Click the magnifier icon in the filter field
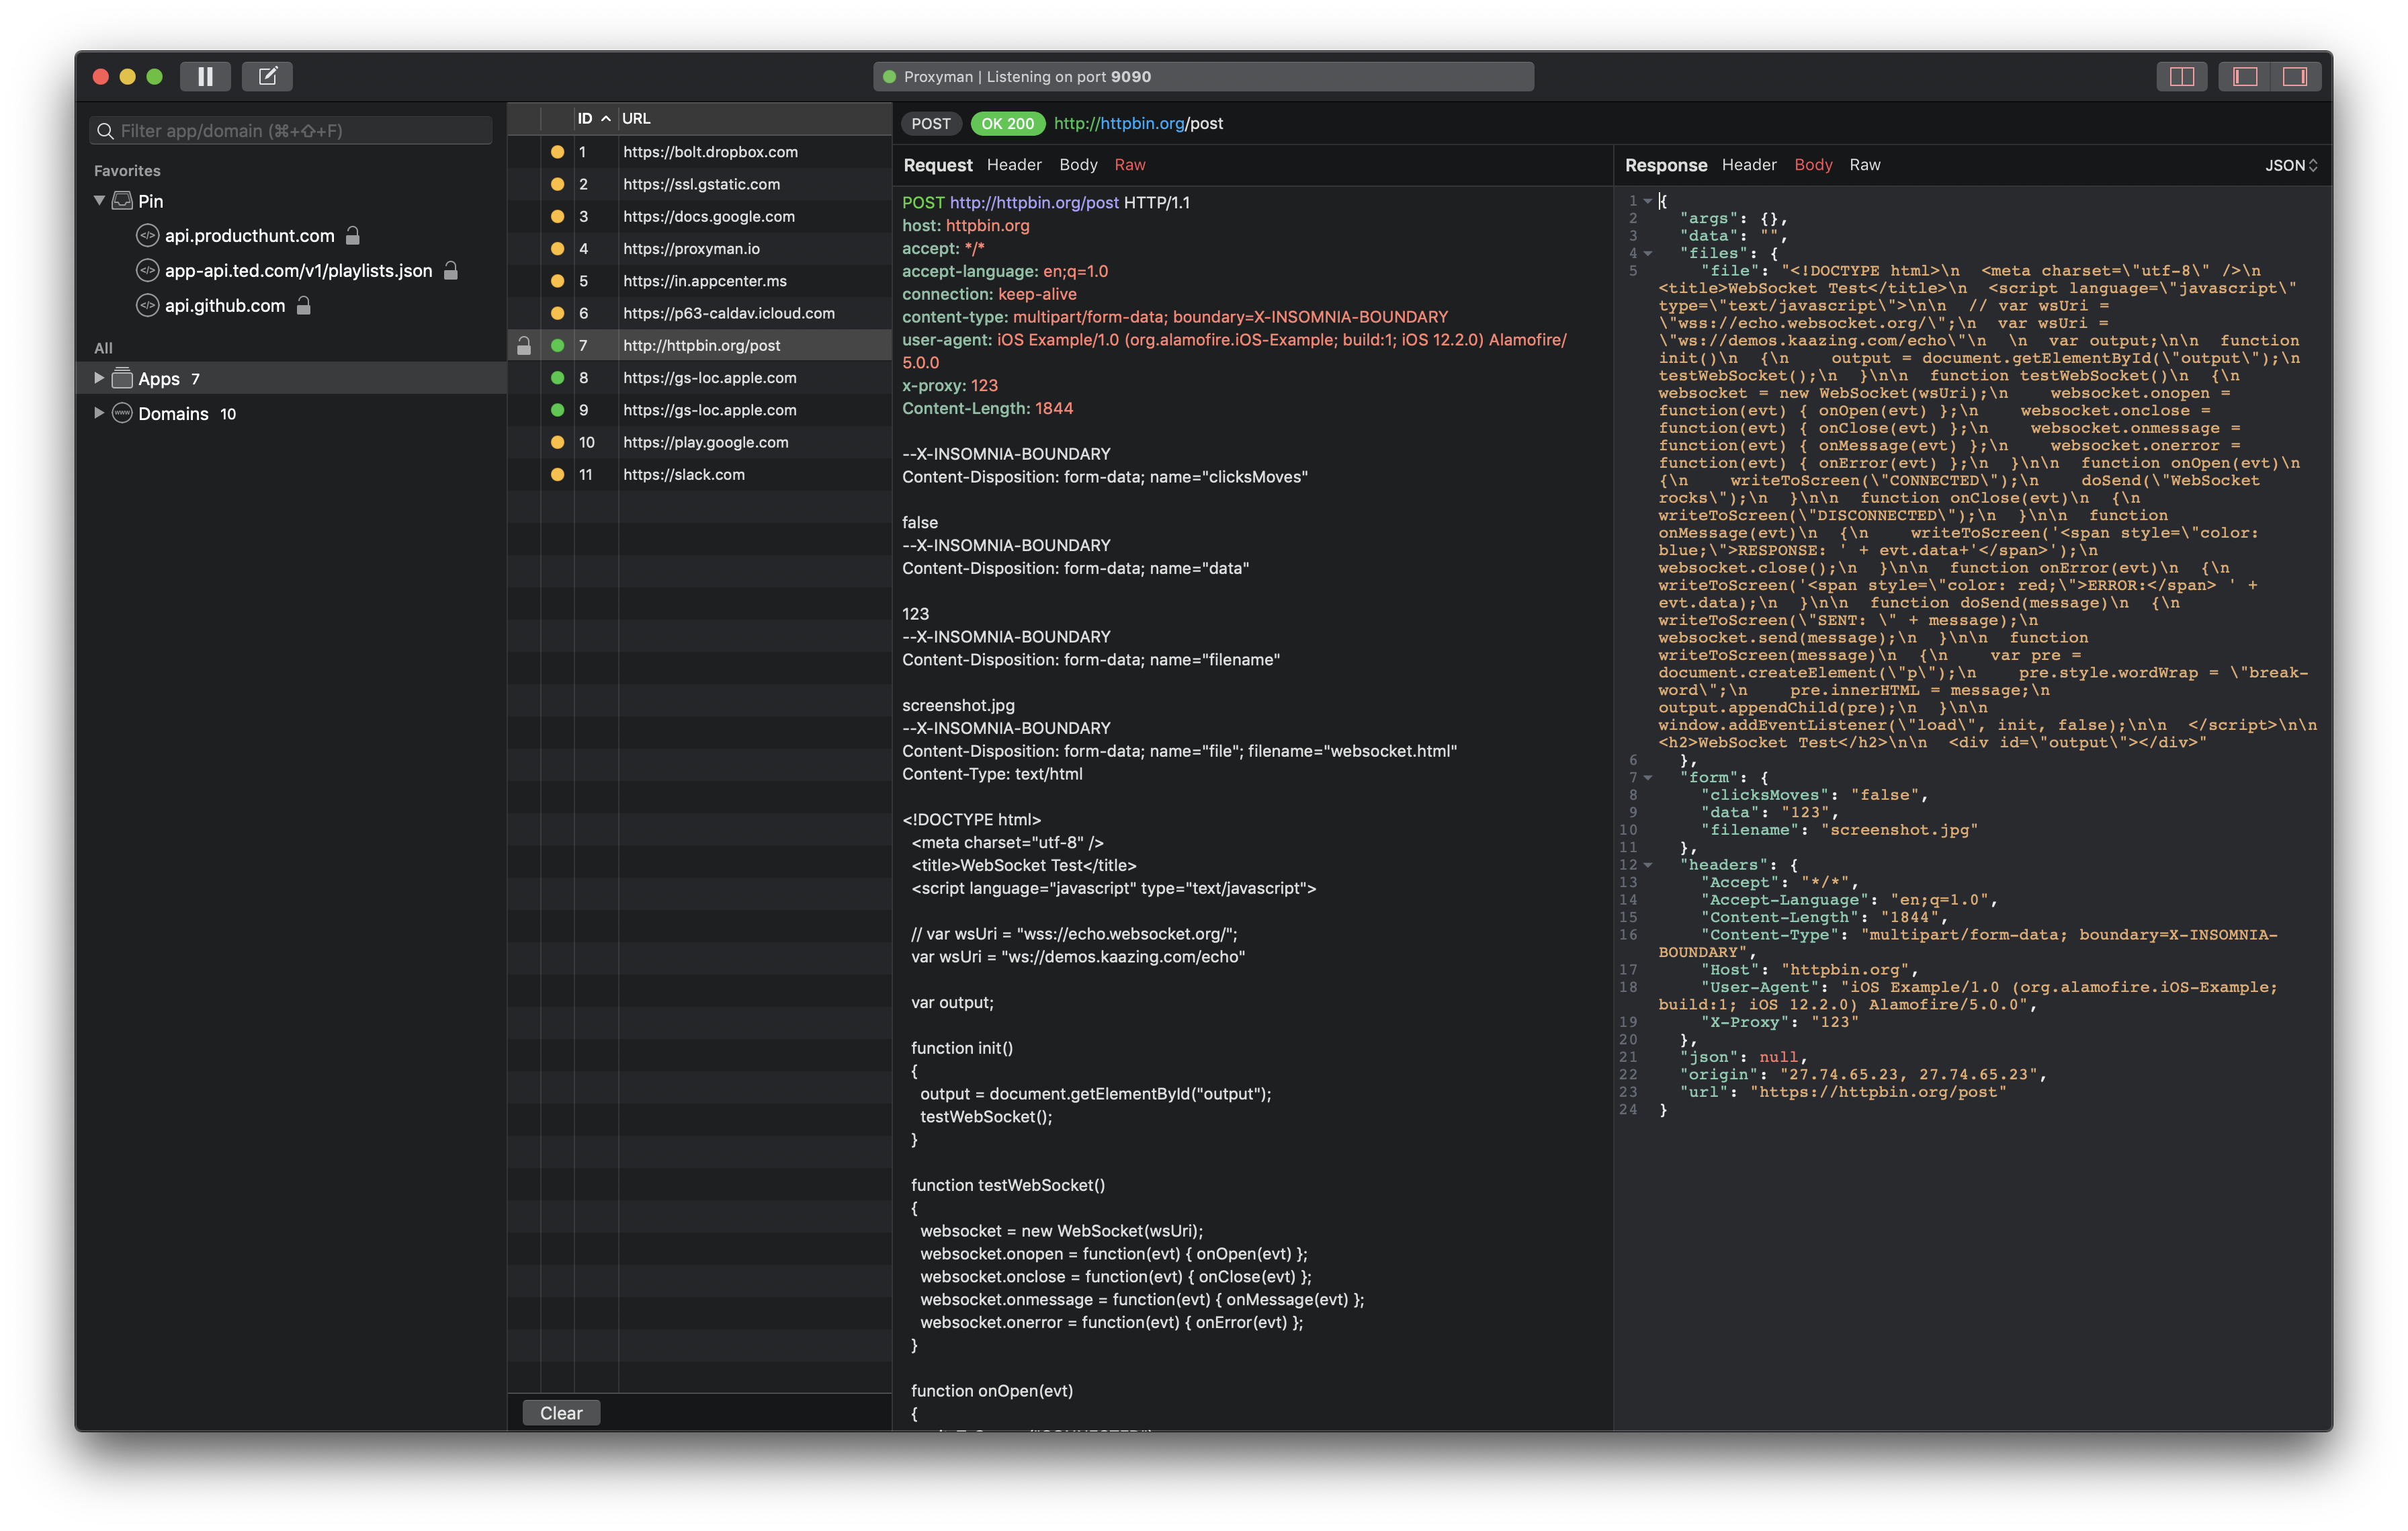Image resolution: width=2408 pixels, height=1531 pixels. (x=106, y=130)
